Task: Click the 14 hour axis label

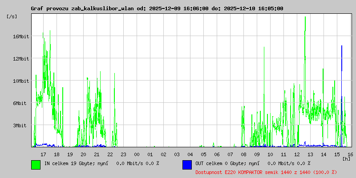Action: click(324, 154)
